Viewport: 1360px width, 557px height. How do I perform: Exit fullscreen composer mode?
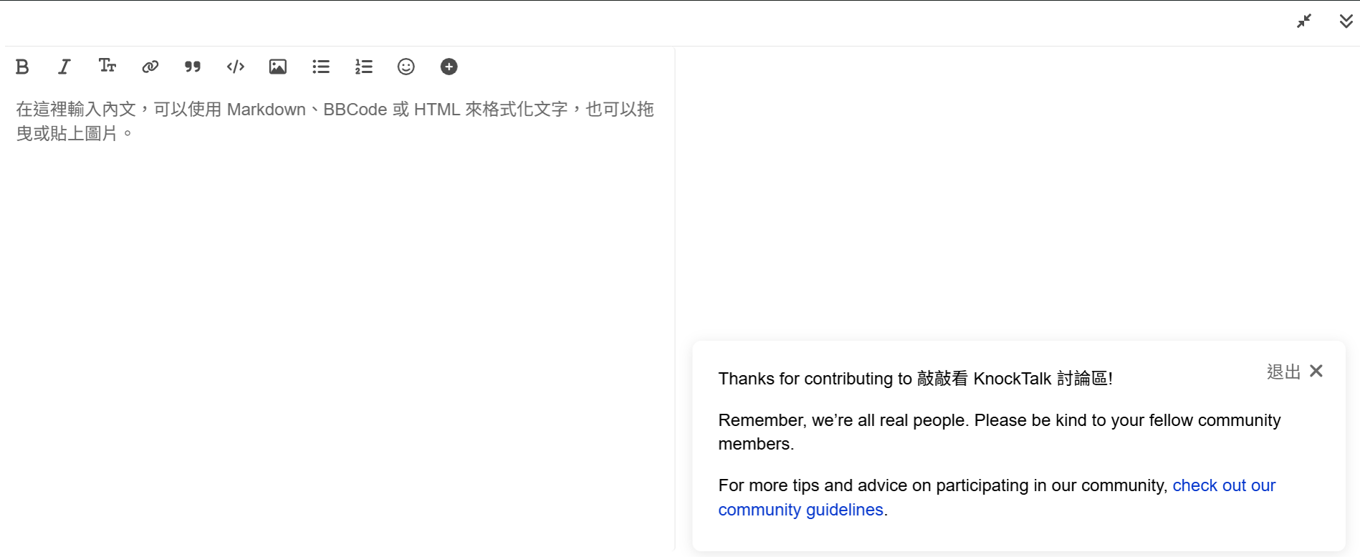tap(1304, 21)
